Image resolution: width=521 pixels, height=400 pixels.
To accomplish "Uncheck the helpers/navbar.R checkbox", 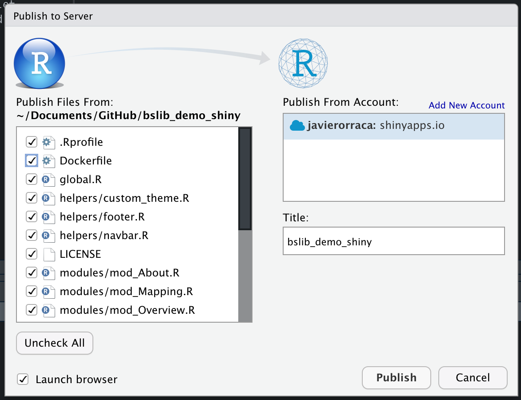I will [x=32, y=235].
